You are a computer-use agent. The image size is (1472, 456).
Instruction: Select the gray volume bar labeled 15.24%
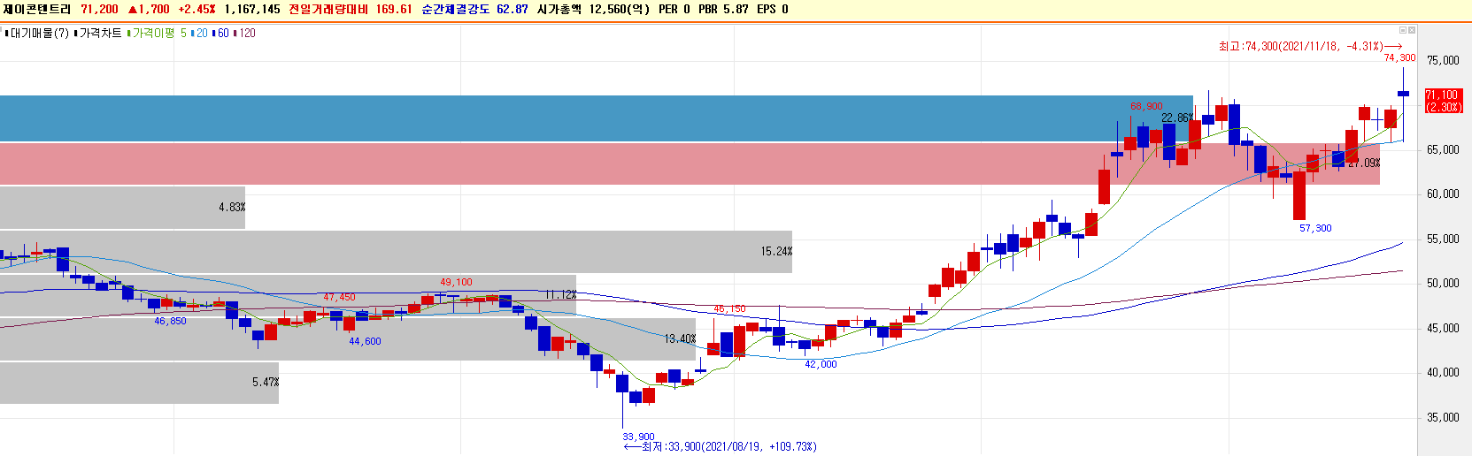tap(396, 252)
